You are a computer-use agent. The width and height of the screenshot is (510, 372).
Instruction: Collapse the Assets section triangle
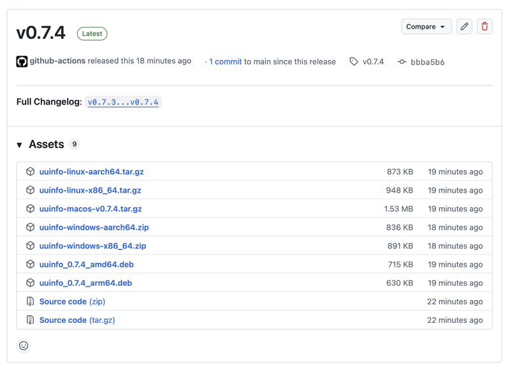pos(20,145)
